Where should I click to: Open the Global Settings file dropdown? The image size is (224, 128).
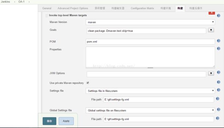(x=150, y=110)
